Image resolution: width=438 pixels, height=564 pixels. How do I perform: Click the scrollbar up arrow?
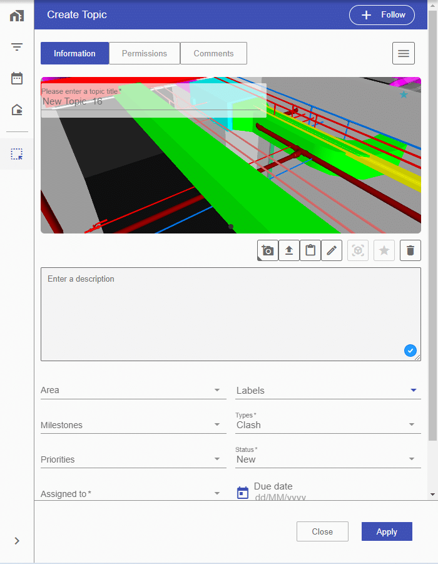click(x=432, y=4)
